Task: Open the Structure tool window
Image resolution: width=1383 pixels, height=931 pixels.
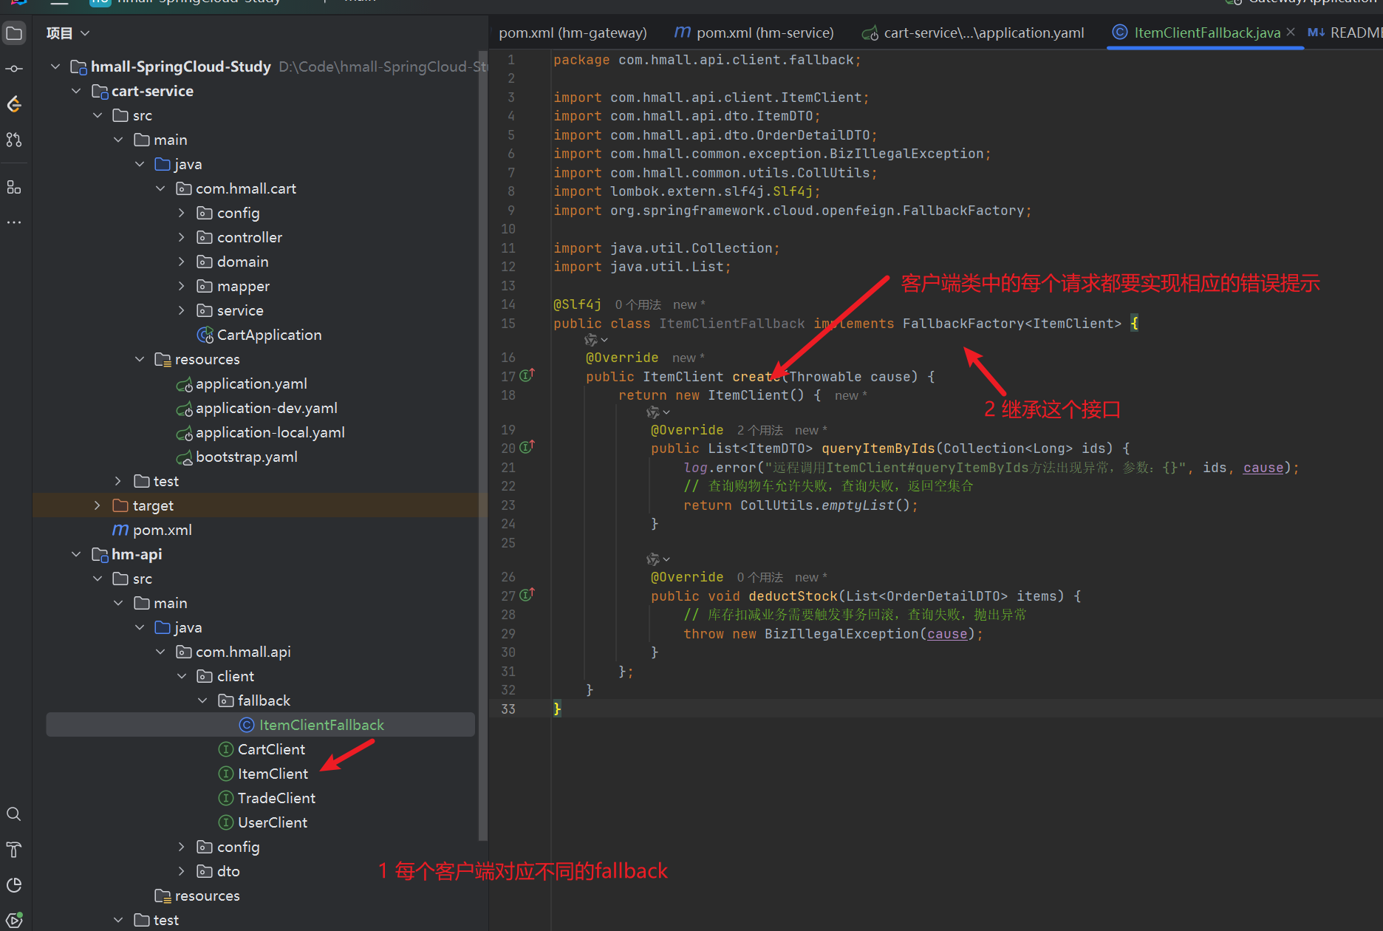Action: tap(14, 187)
